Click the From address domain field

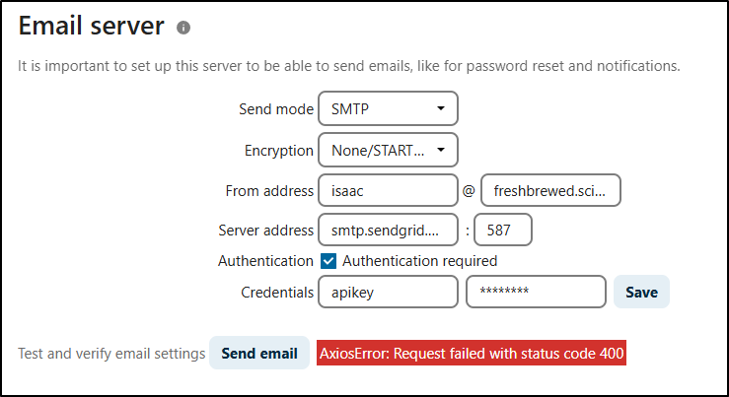pos(550,189)
